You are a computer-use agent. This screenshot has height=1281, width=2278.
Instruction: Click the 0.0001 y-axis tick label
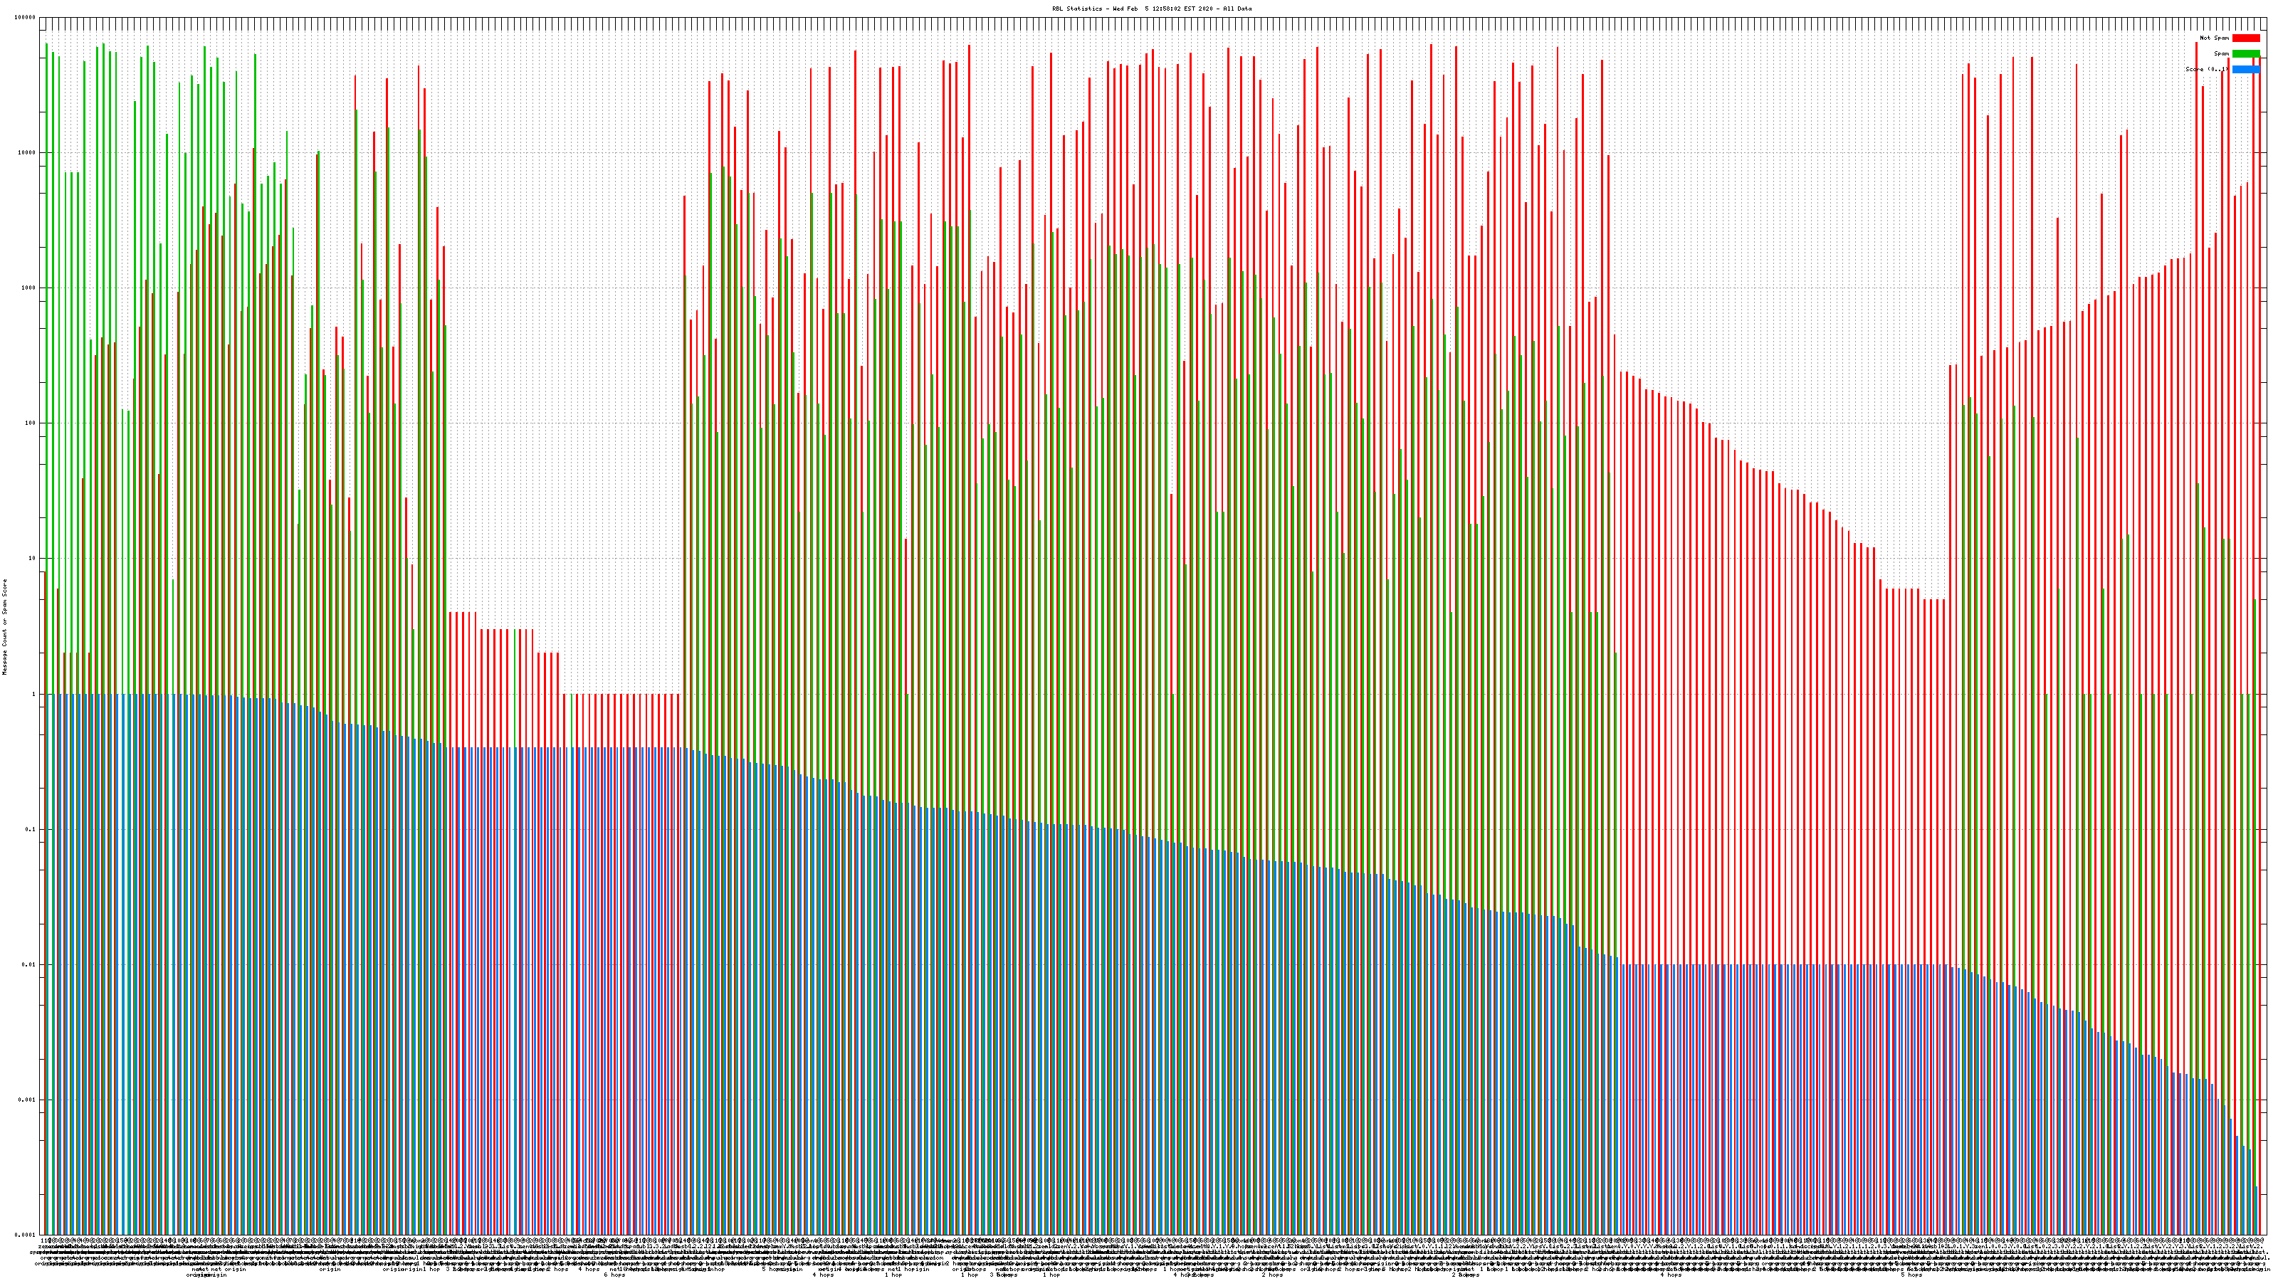click(26, 1235)
